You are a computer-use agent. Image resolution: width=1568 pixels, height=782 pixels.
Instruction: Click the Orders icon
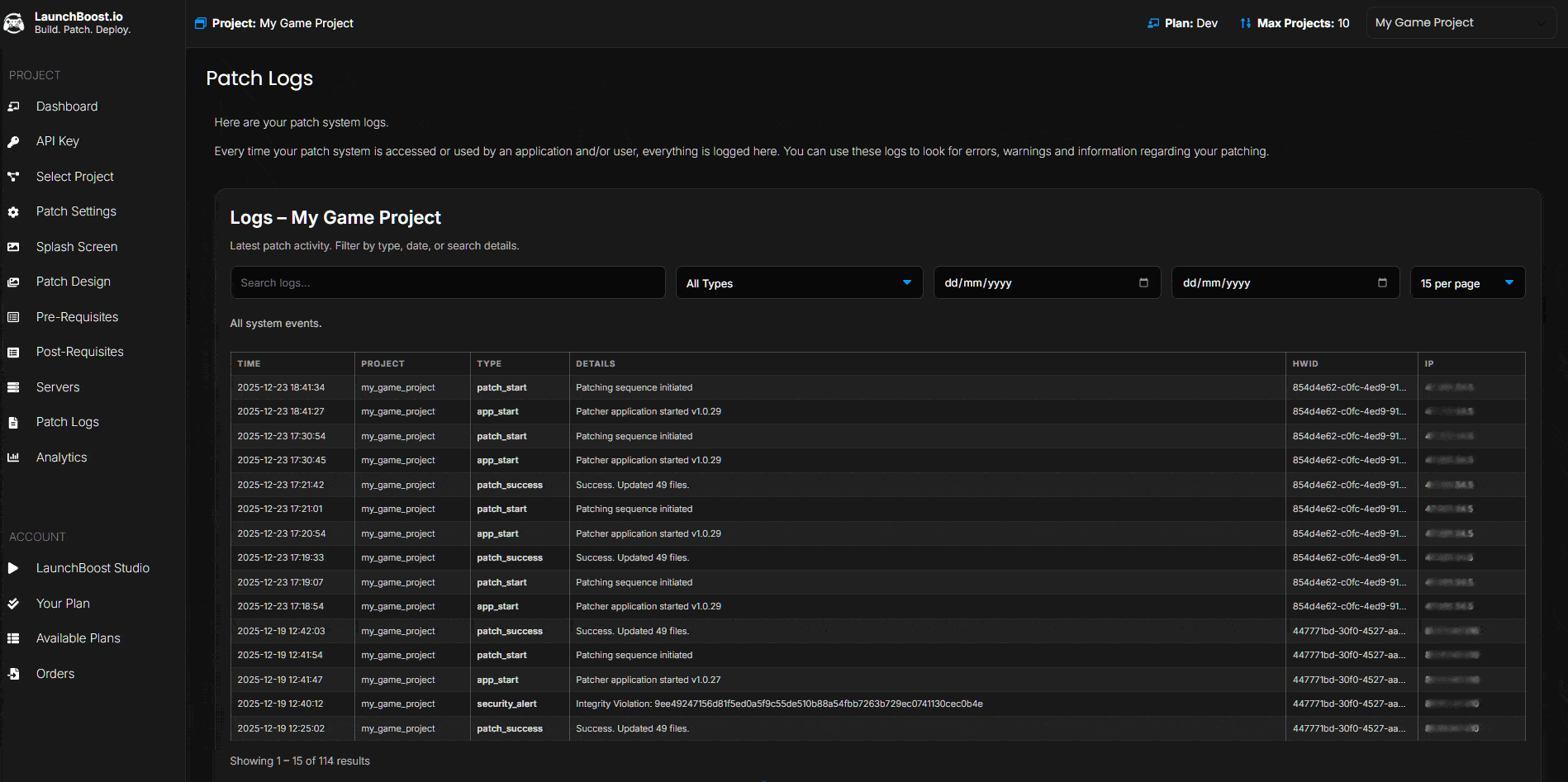tap(13, 674)
